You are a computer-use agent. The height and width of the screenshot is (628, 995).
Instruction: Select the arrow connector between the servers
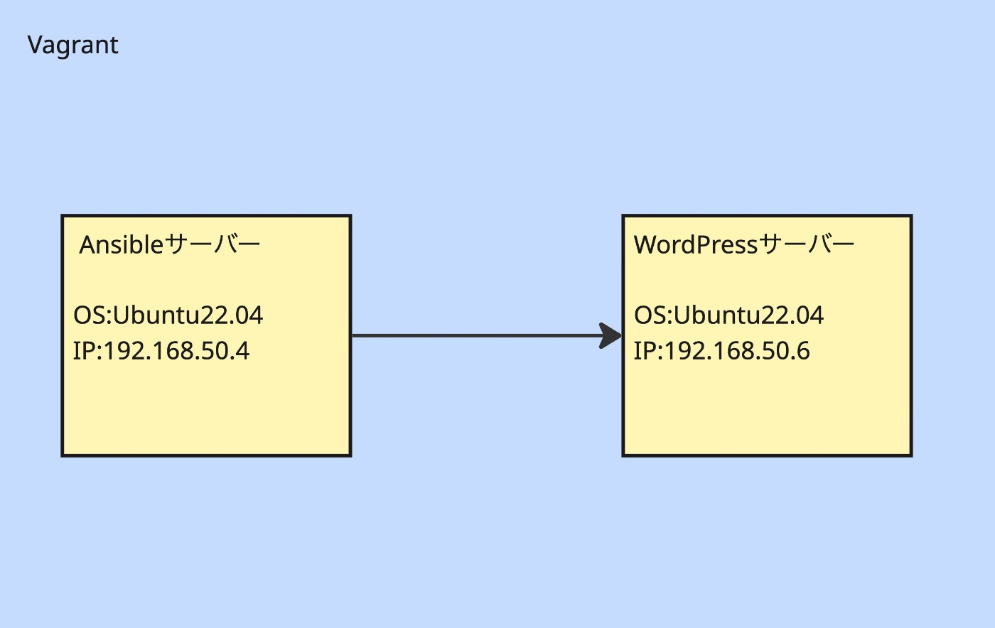[x=487, y=335]
